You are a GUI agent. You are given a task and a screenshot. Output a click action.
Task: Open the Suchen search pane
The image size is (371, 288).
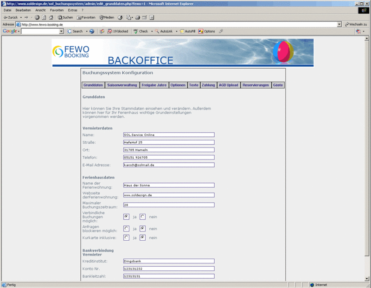[x=65, y=17]
